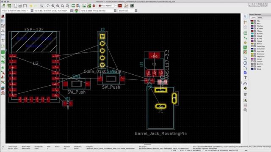Image resolution: width=271 pixels, height=152 pixels.
Task: Choose the route tracks tool
Action: 245,38
